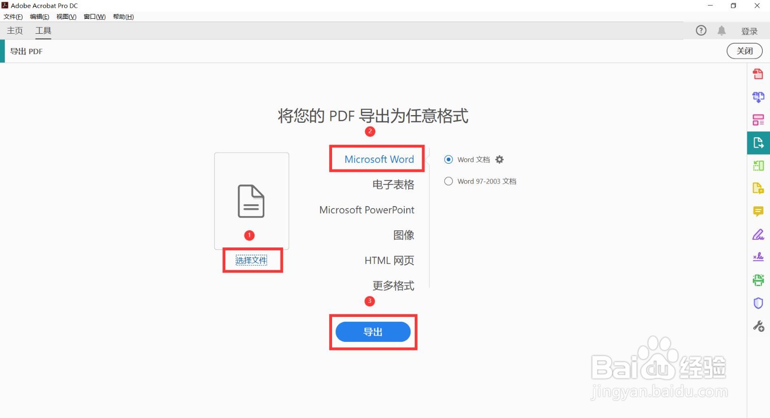Screen dimensions: 770x418
Task: Select the Export PDF sidebar icon
Action: 758,143
